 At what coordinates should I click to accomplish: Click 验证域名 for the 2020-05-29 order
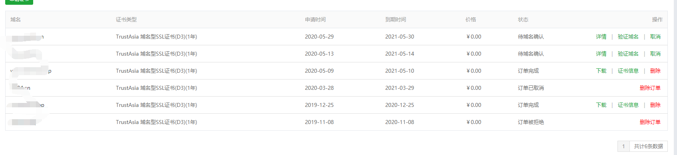pyautogui.click(x=628, y=37)
